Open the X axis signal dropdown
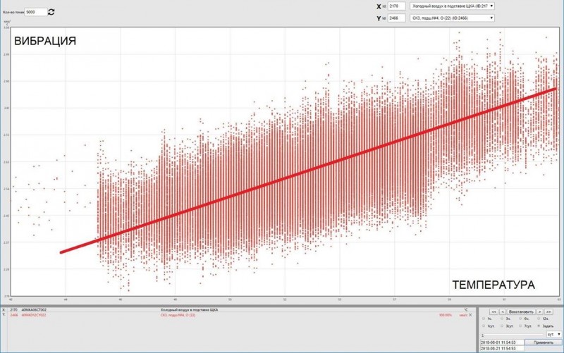The height and width of the screenshot is (353, 564). click(x=452, y=6)
